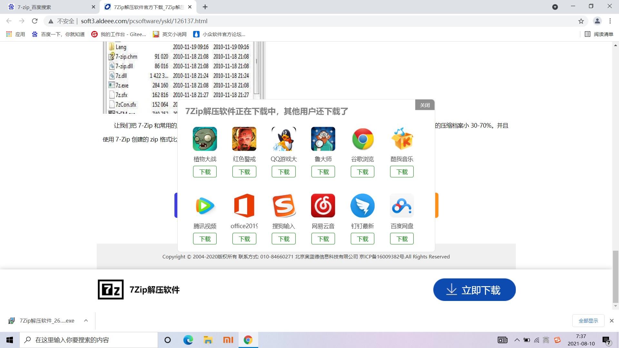
Task: Click the 立即下载 download button
Action: pyautogui.click(x=474, y=290)
